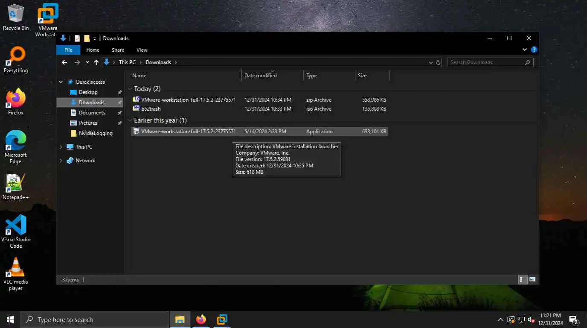587x328 pixels.
Task: Select Desktop in Quick access
Action: tap(88, 92)
